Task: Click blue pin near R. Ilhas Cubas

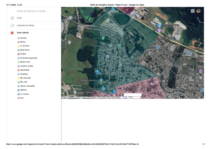Action: tap(98, 72)
